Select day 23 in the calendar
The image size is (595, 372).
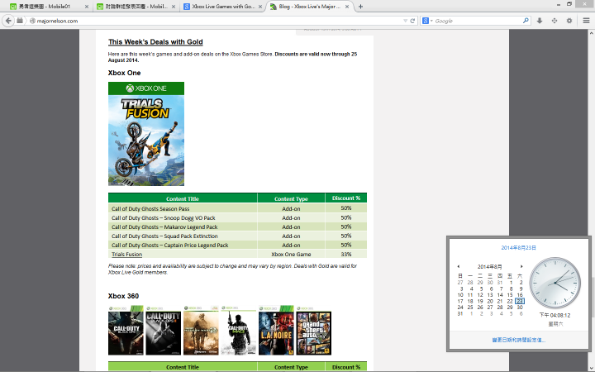(520, 301)
